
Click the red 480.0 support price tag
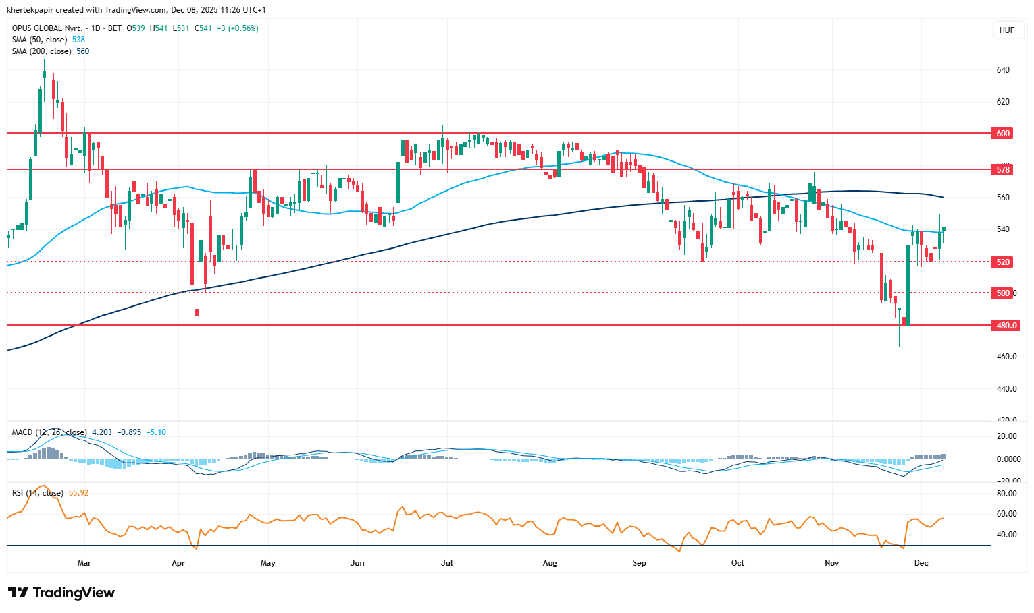1006,326
